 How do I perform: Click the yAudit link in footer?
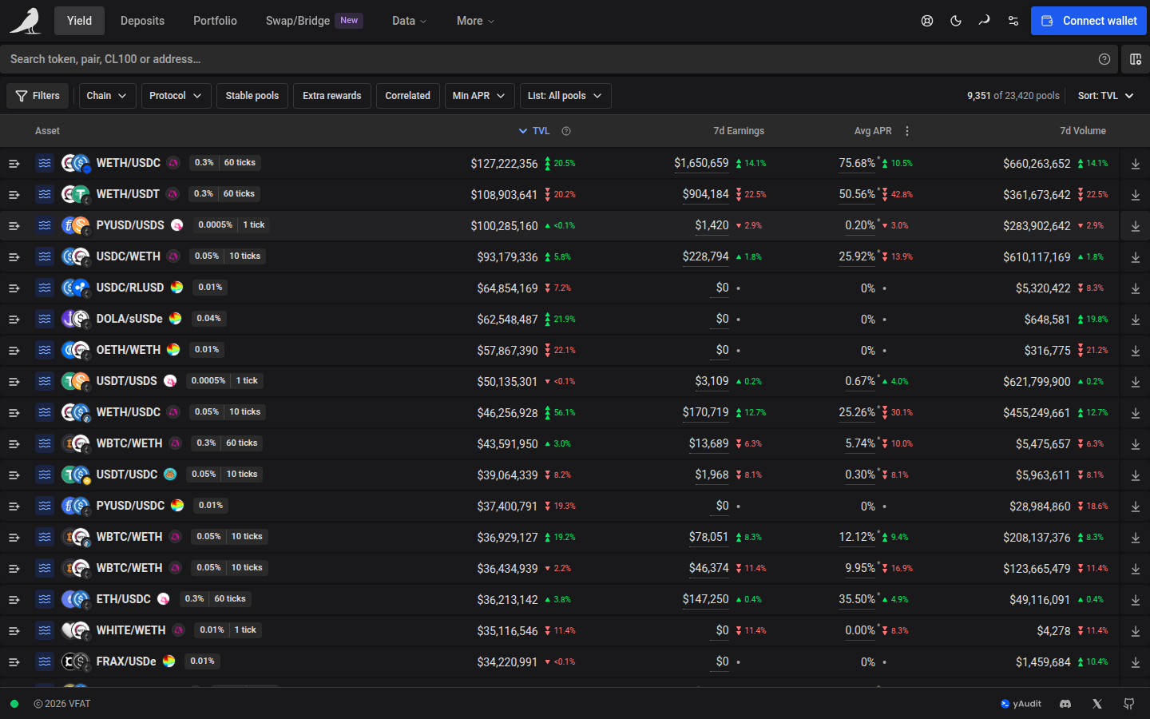click(x=1021, y=704)
